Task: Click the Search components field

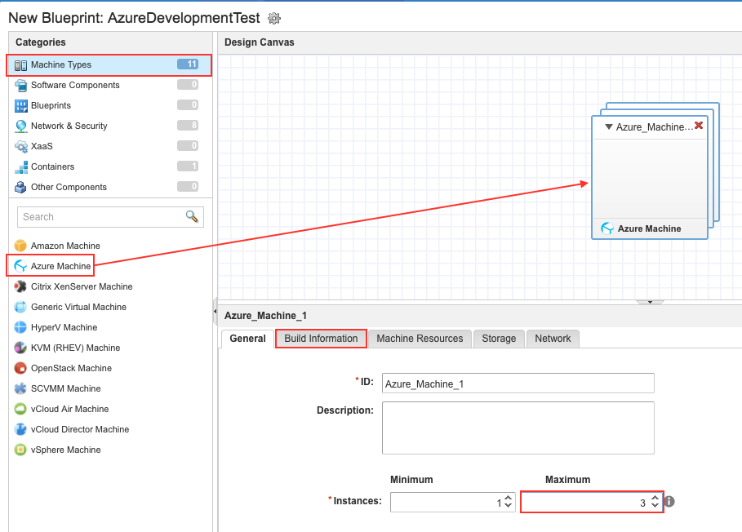Action: [110, 217]
